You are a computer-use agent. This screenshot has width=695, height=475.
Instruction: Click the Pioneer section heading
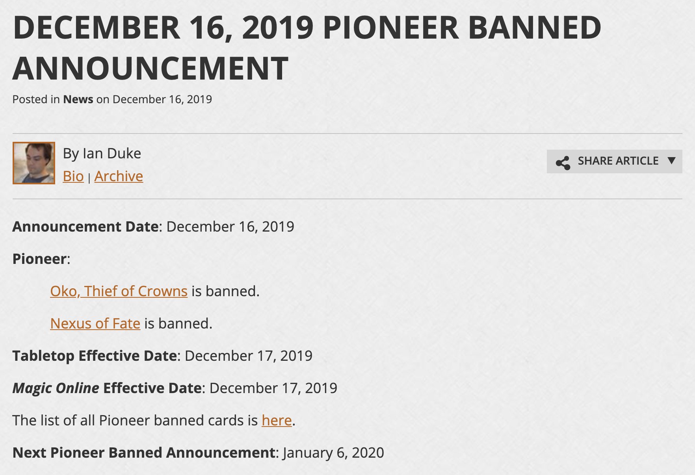41,259
